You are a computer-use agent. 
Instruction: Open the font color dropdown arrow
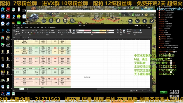tap(35, 33)
